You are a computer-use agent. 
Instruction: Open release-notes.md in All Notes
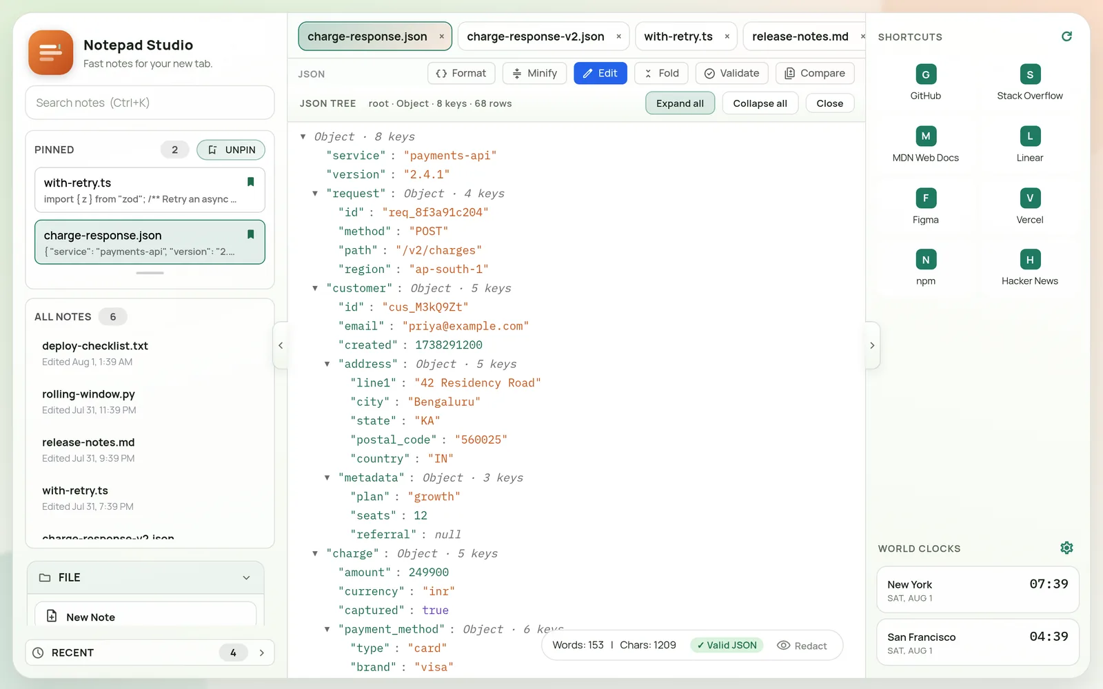tap(150, 449)
